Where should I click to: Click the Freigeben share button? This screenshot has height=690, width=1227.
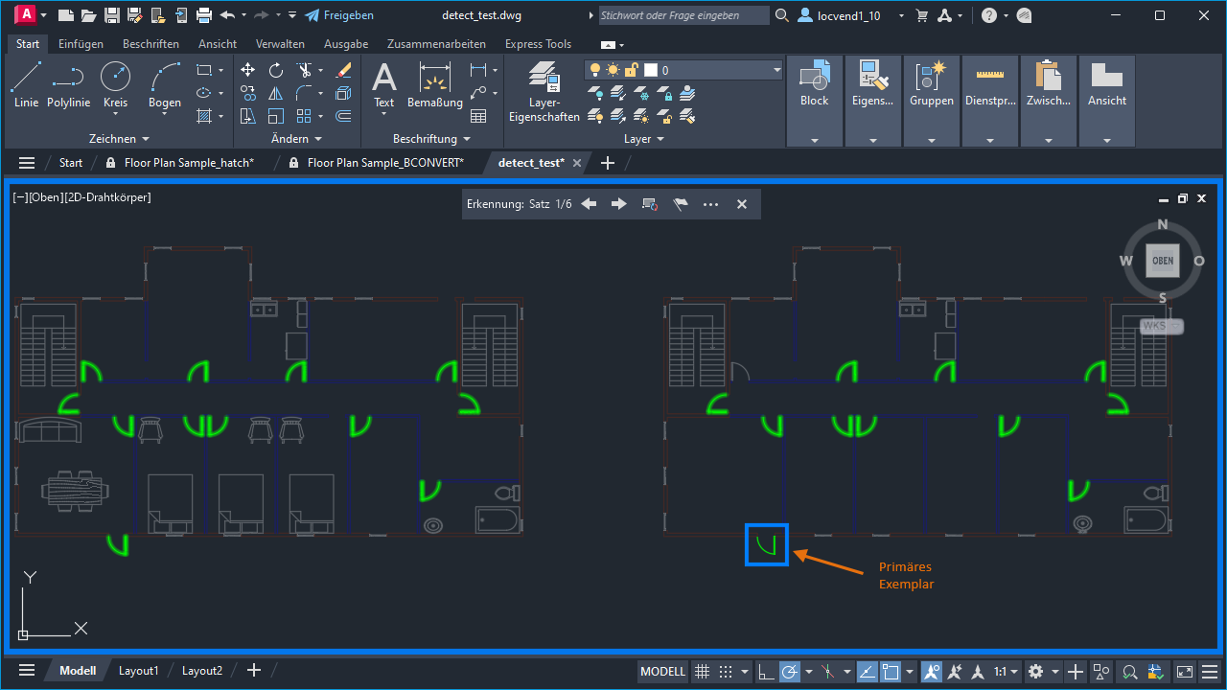339,15
